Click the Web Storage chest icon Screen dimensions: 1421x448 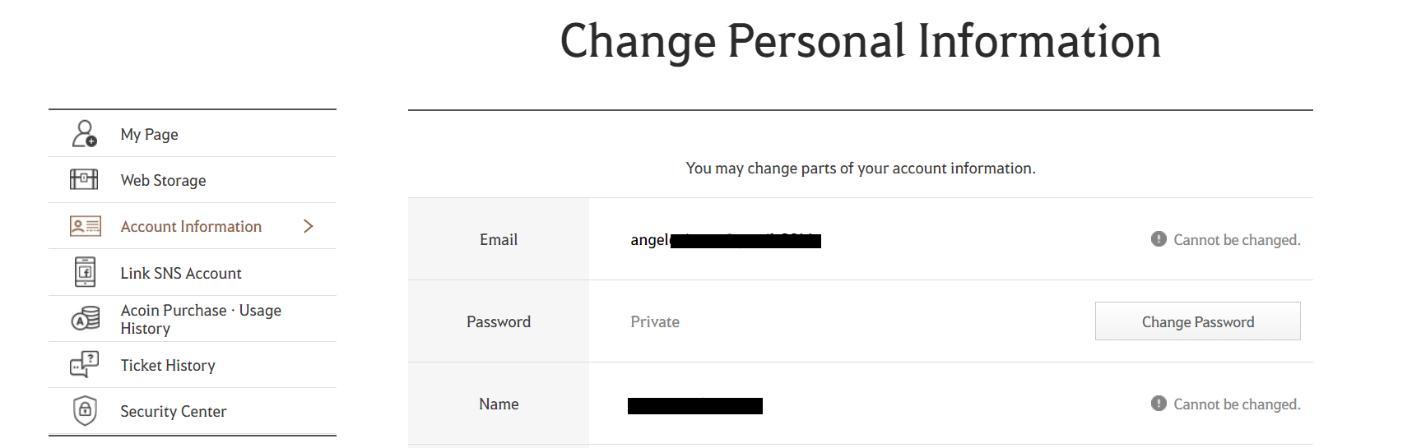pos(84,179)
